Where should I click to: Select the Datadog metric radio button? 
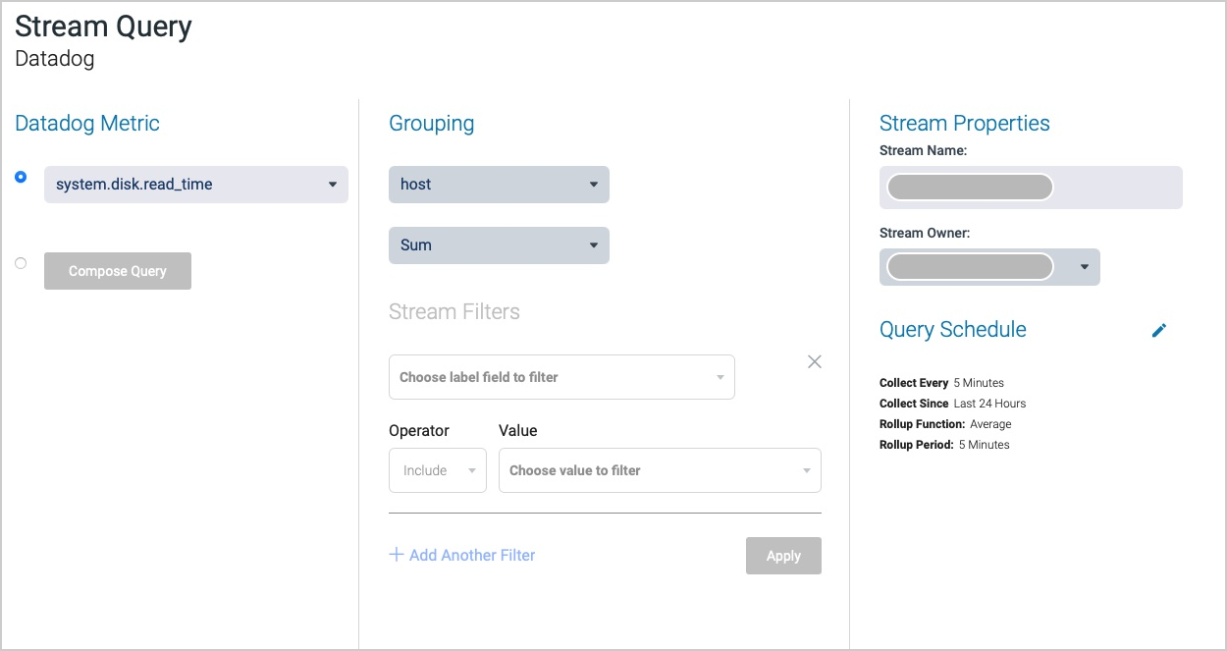coord(21,177)
